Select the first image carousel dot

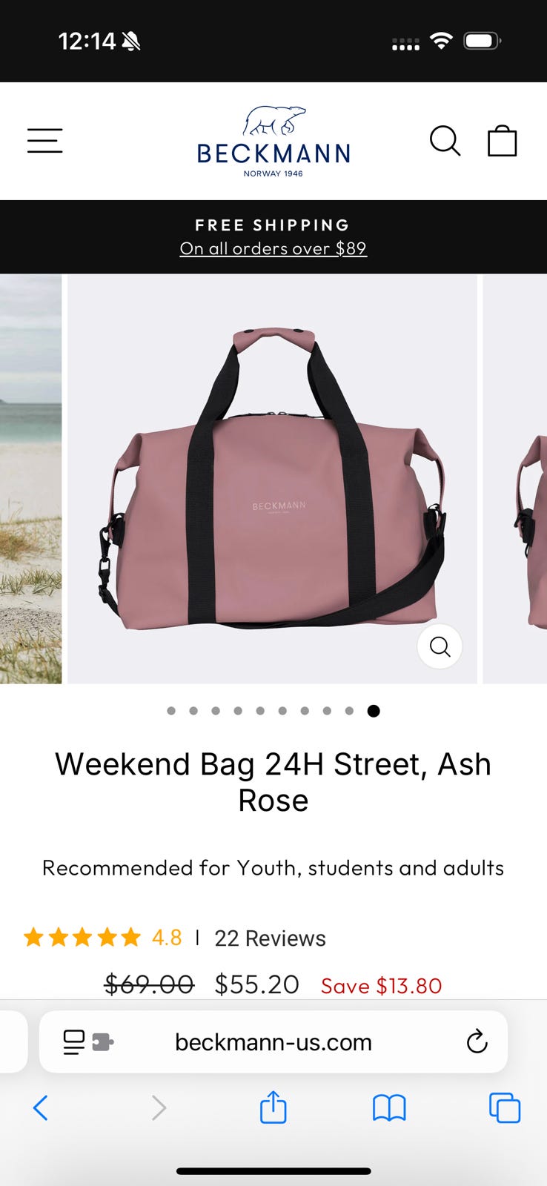(x=171, y=711)
